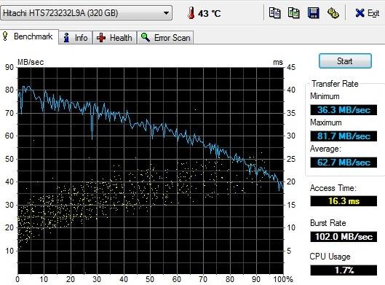Click the copy text to clipboard icon
The image size is (385, 285).
tap(274, 13)
